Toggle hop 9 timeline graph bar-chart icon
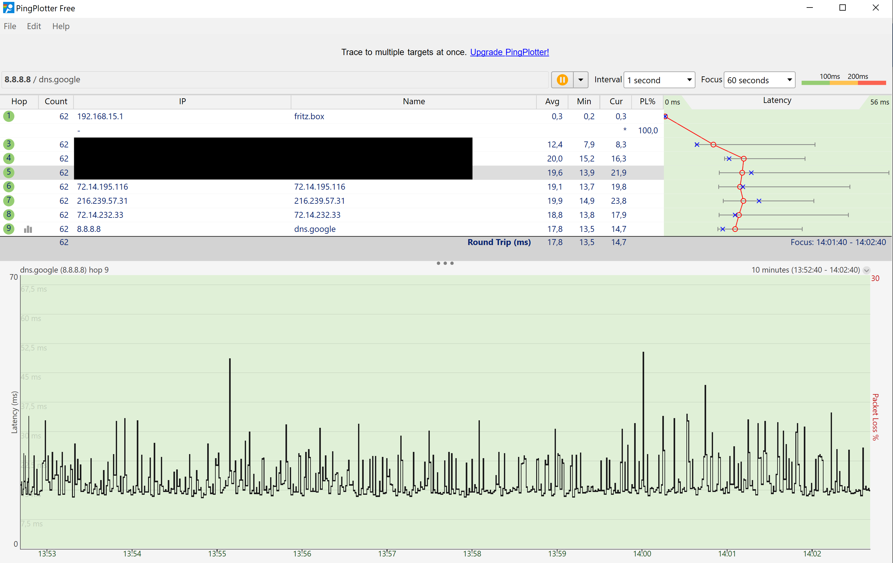Screen dimensions: 893x563 [x=28, y=229]
